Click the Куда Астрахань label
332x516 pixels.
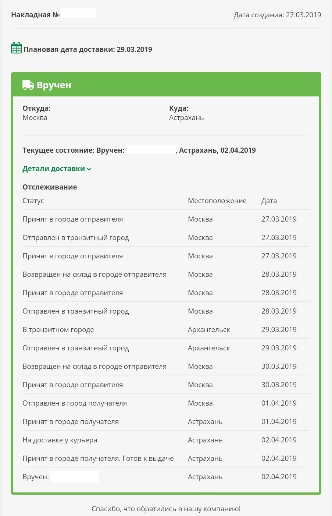tap(186, 113)
